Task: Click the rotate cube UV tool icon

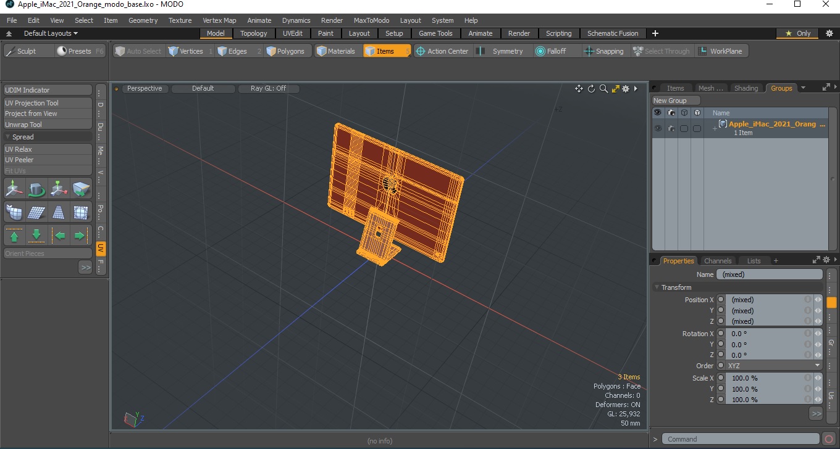Action: pyautogui.click(x=36, y=189)
